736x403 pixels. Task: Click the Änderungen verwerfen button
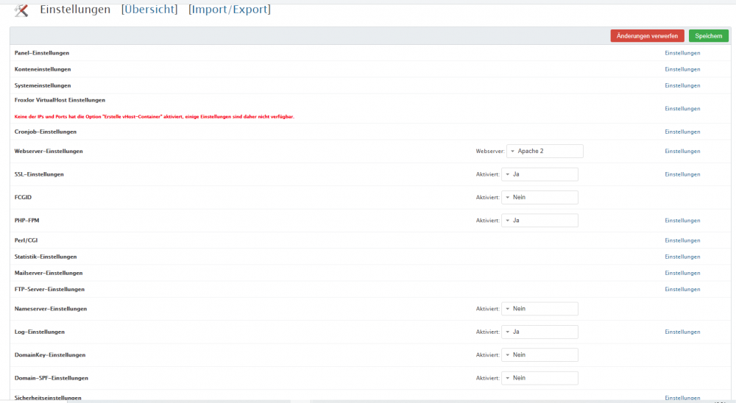647,36
